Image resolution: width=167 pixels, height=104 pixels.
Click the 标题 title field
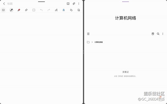(x=10, y=4)
